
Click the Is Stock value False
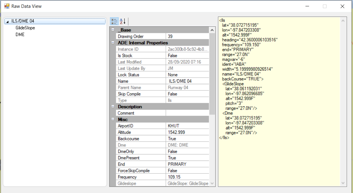tap(187, 56)
